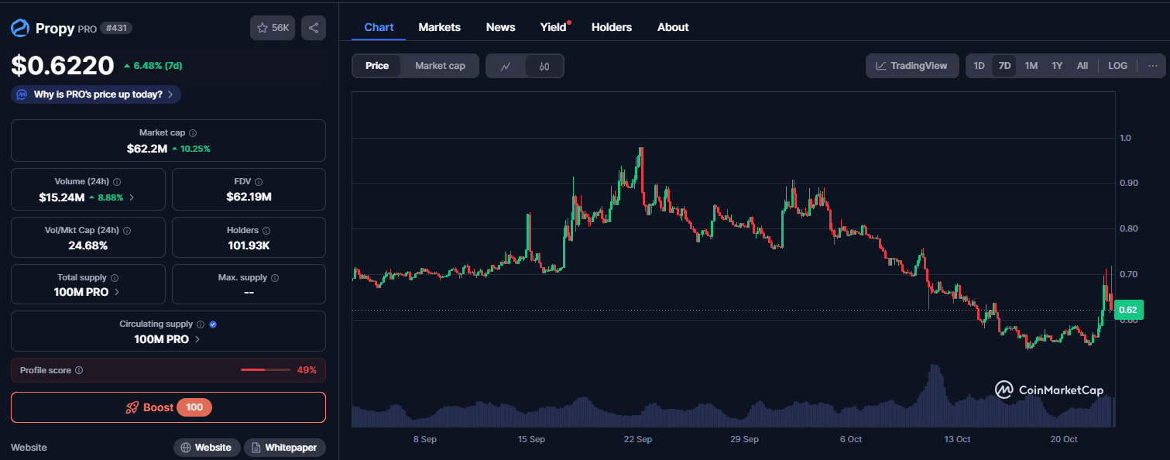The width and height of the screenshot is (1170, 460).
Task: Click the CoinMarketCap watermark logo
Action: coord(1004,390)
